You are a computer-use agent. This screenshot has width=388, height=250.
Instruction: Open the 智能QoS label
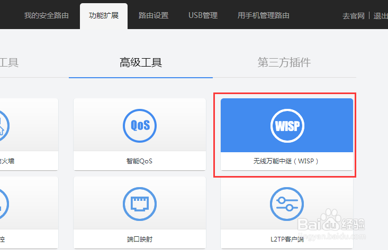coord(139,161)
